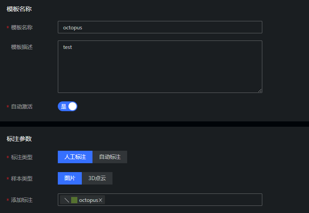
Task: Choose 3D点云 sample type
Action: (97, 178)
